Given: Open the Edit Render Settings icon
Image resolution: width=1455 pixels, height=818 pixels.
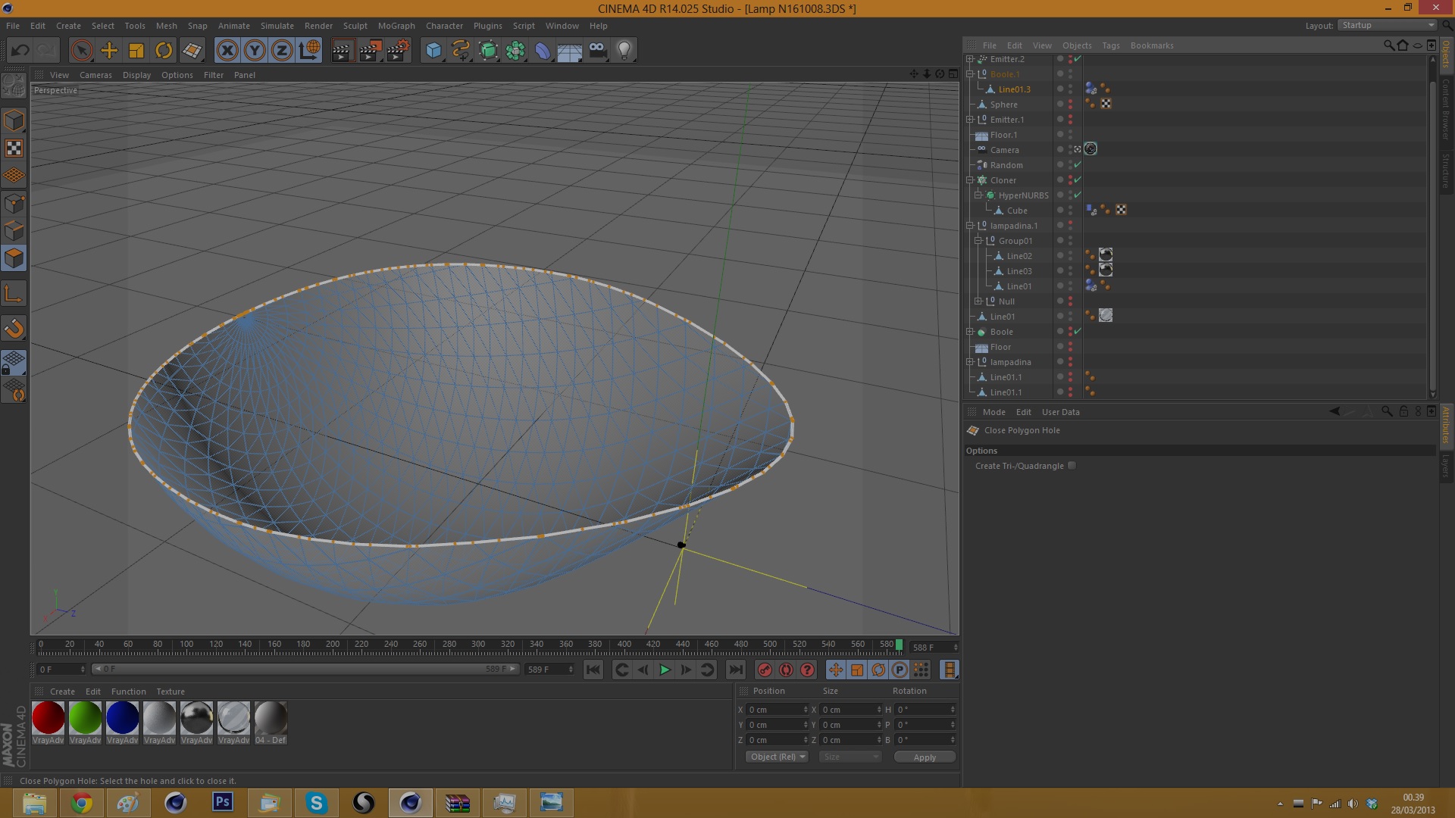Looking at the screenshot, I should 397,51.
